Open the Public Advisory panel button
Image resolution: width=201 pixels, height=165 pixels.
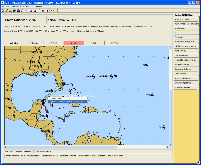tap(187, 51)
